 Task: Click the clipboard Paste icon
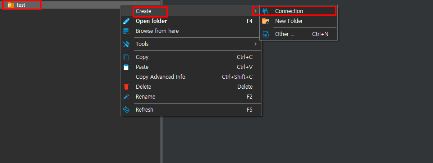126,67
